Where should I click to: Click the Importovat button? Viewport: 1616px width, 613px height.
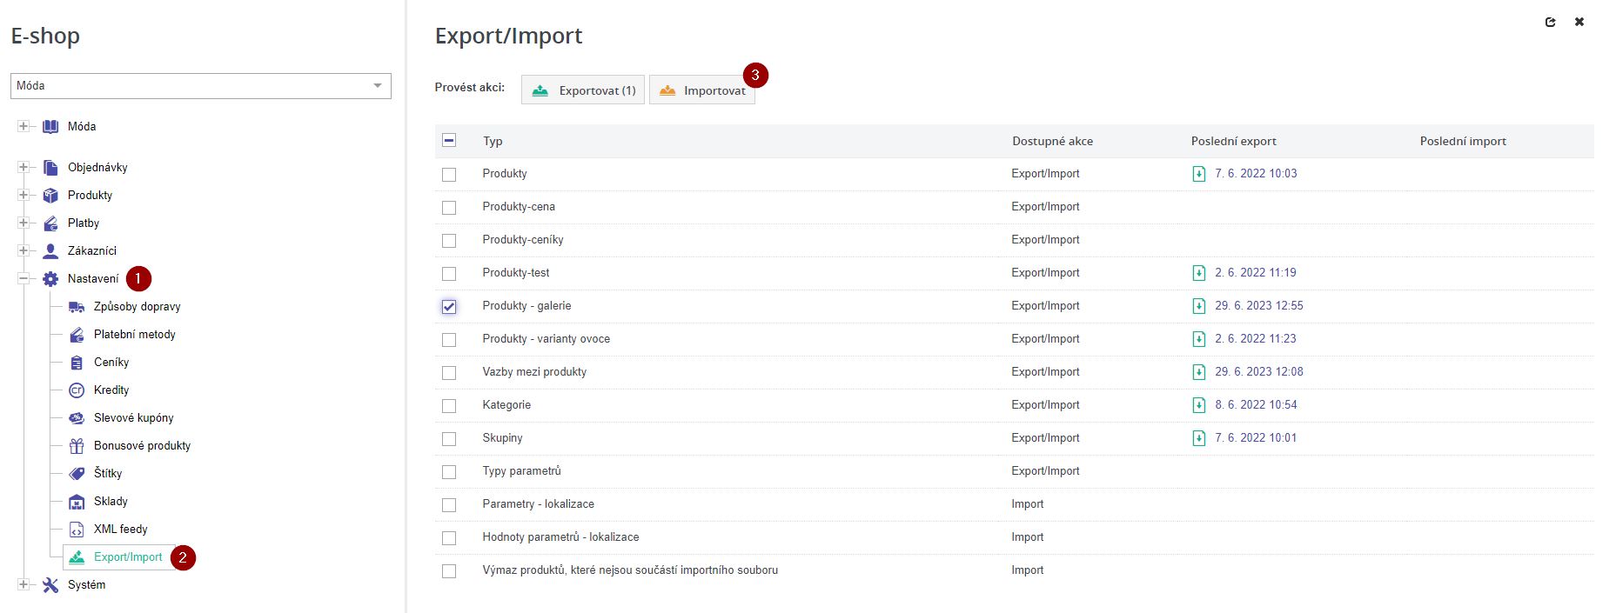702,90
